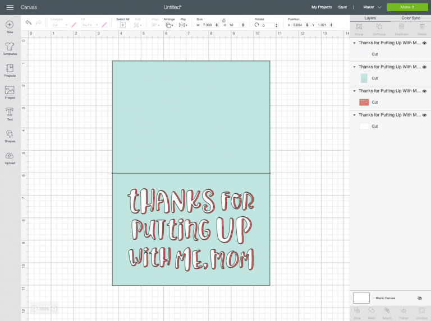Viewport: 431px width, 321px height.
Task: Undo the last action
Action: [x=28, y=22]
